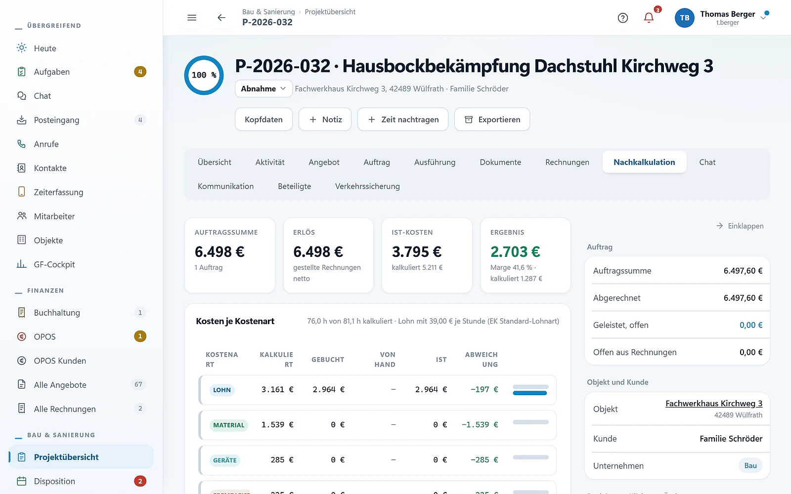This screenshot has width=791, height=494.
Task: Click the Kopfdaten button
Action: (x=264, y=120)
